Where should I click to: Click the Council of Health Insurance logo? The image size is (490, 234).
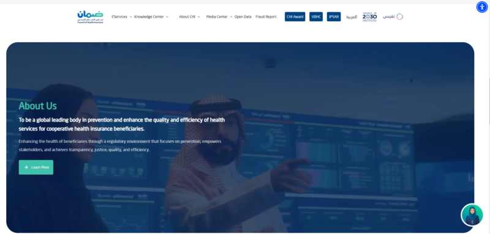(x=90, y=17)
